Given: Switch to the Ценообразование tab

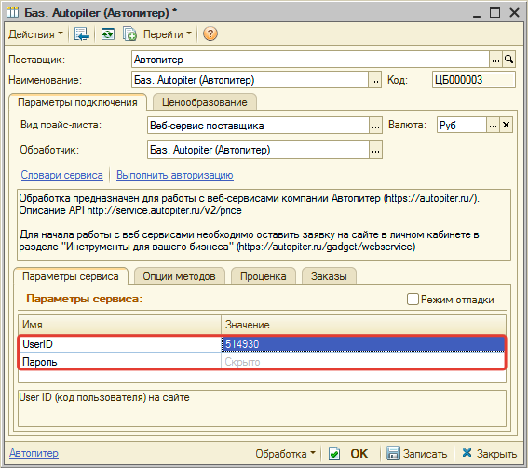Looking at the screenshot, I should tap(205, 102).
